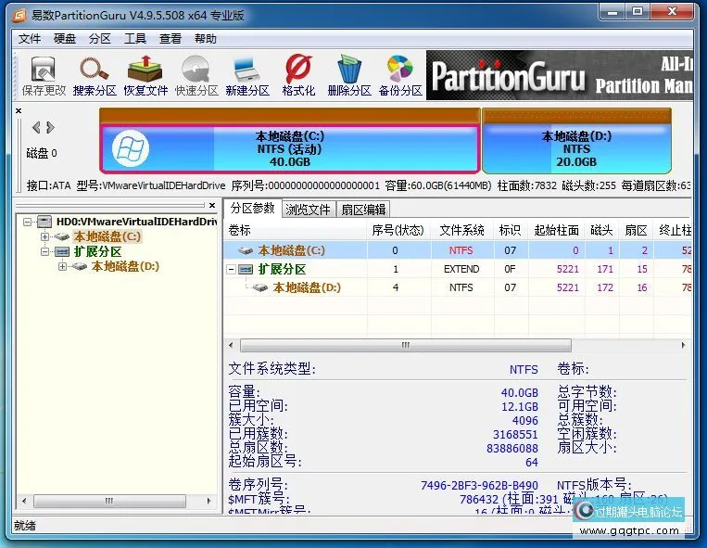The height and width of the screenshot is (548, 707).
Task: Open the 硬盘 menu
Action: [x=65, y=39]
